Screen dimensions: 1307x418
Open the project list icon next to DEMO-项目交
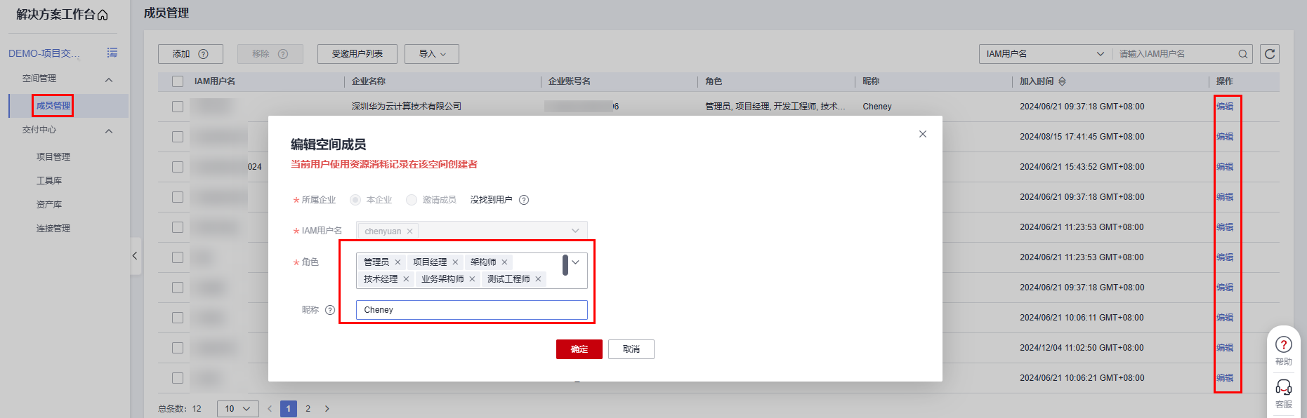112,53
